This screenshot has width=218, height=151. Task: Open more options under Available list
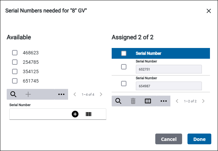[61, 95]
